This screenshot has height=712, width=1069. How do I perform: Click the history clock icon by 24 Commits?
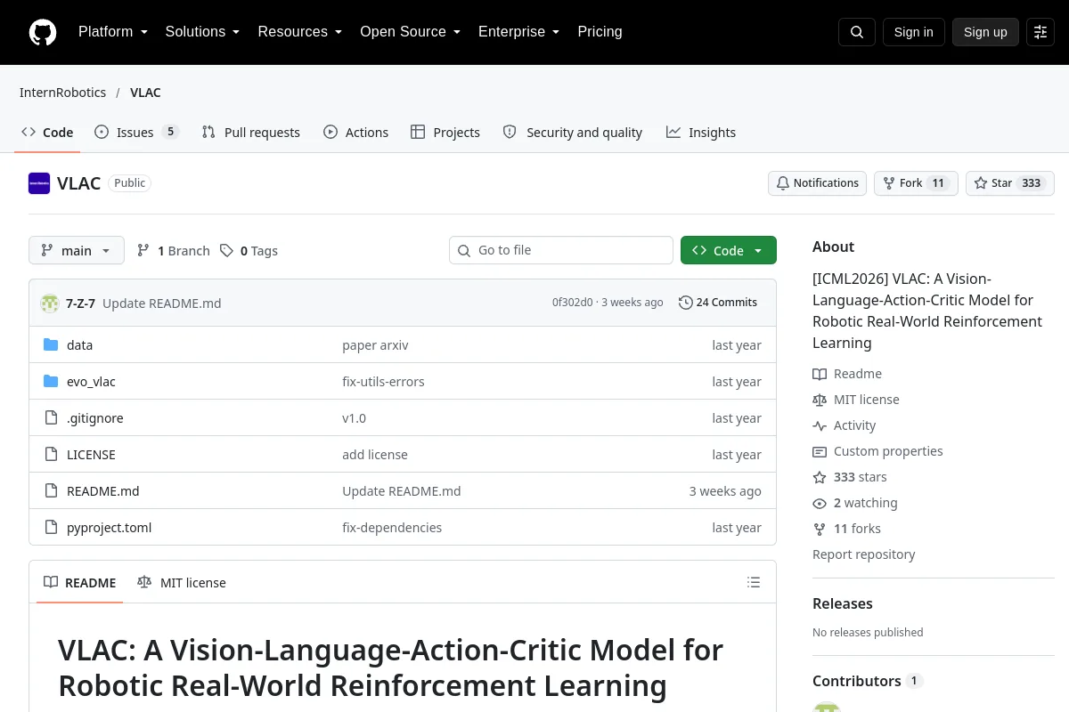(x=685, y=303)
